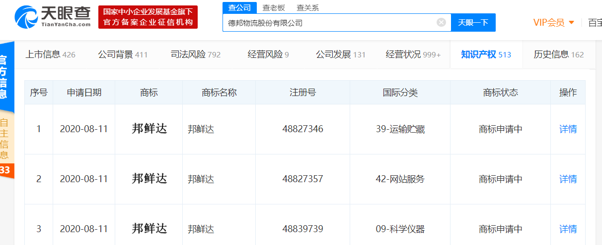Click trademark name 邦鲜达 in row 1

click(x=201, y=129)
